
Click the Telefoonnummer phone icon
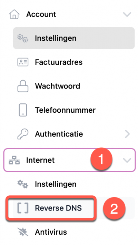(23, 110)
